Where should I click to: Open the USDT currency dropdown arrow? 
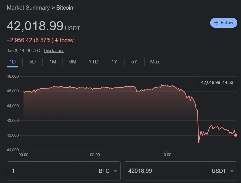(232, 171)
